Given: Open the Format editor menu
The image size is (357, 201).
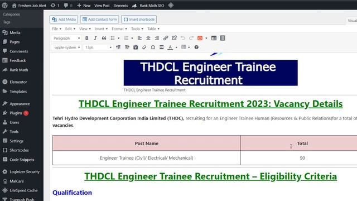Looking at the screenshot, I should (x=119, y=28).
